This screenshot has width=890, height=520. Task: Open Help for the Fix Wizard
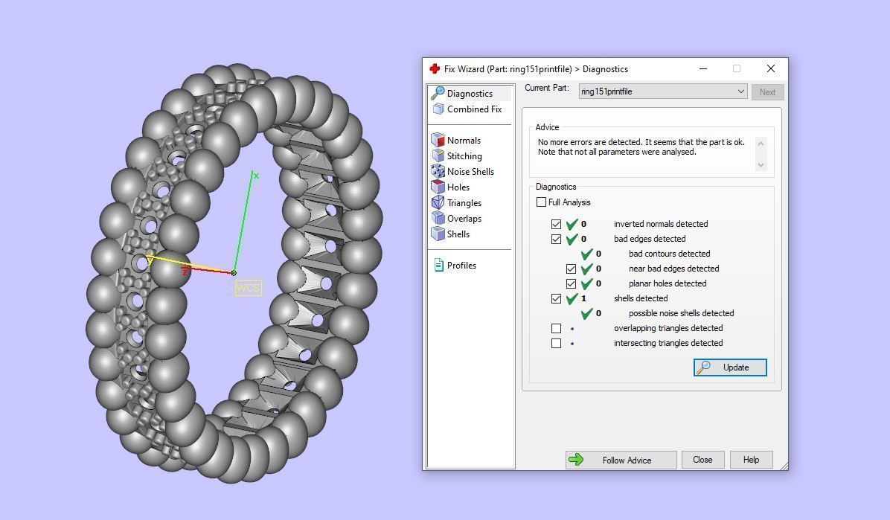pyautogui.click(x=751, y=460)
